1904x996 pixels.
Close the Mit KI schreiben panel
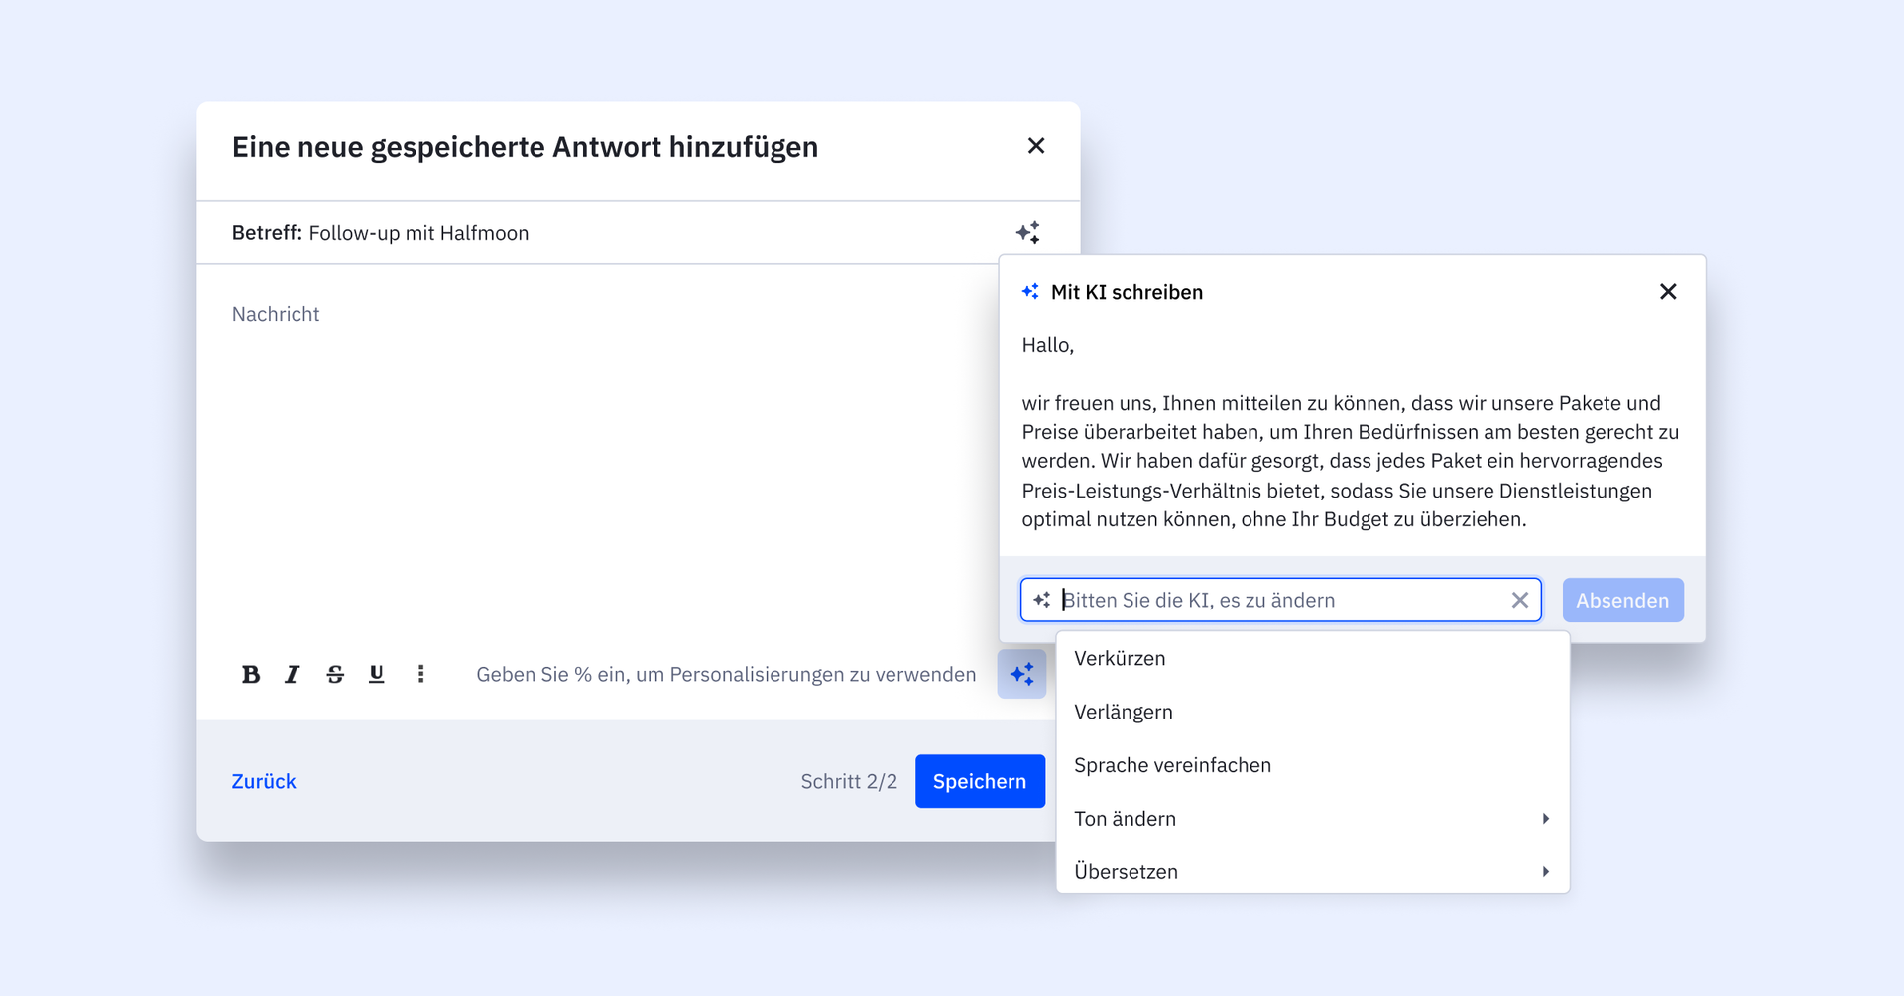click(1668, 292)
